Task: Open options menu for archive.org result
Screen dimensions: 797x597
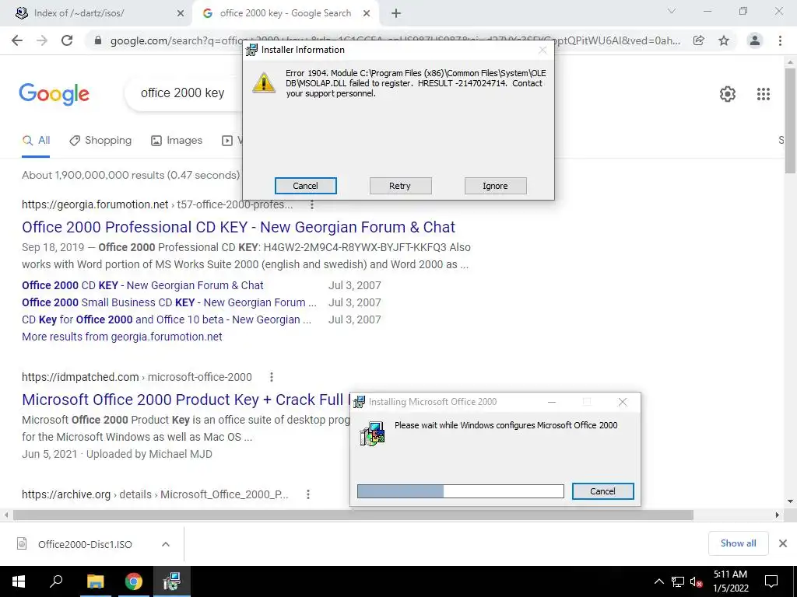Action: (308, 494)
